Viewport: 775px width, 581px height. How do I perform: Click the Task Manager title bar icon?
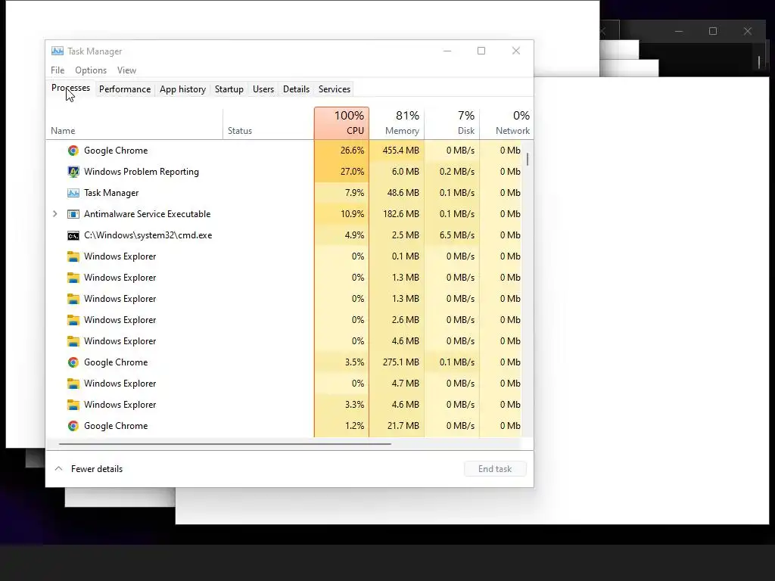58,51
